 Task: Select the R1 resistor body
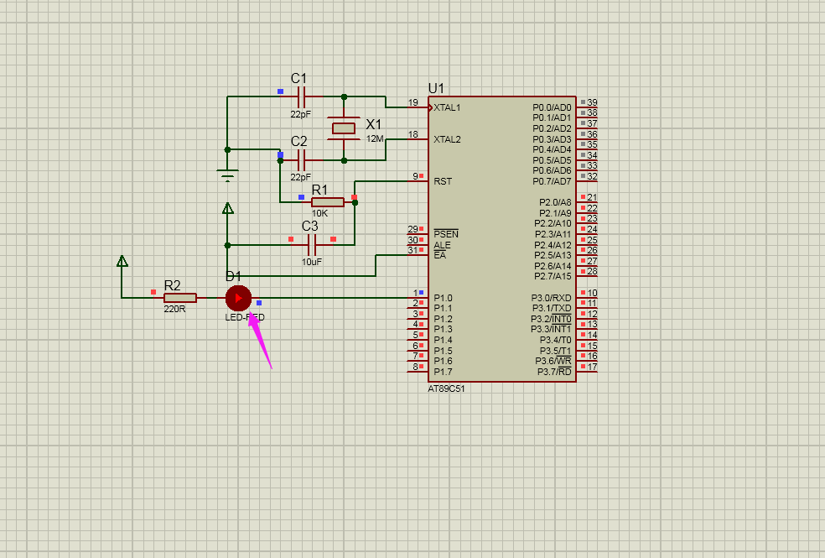[x=328, y=202]
